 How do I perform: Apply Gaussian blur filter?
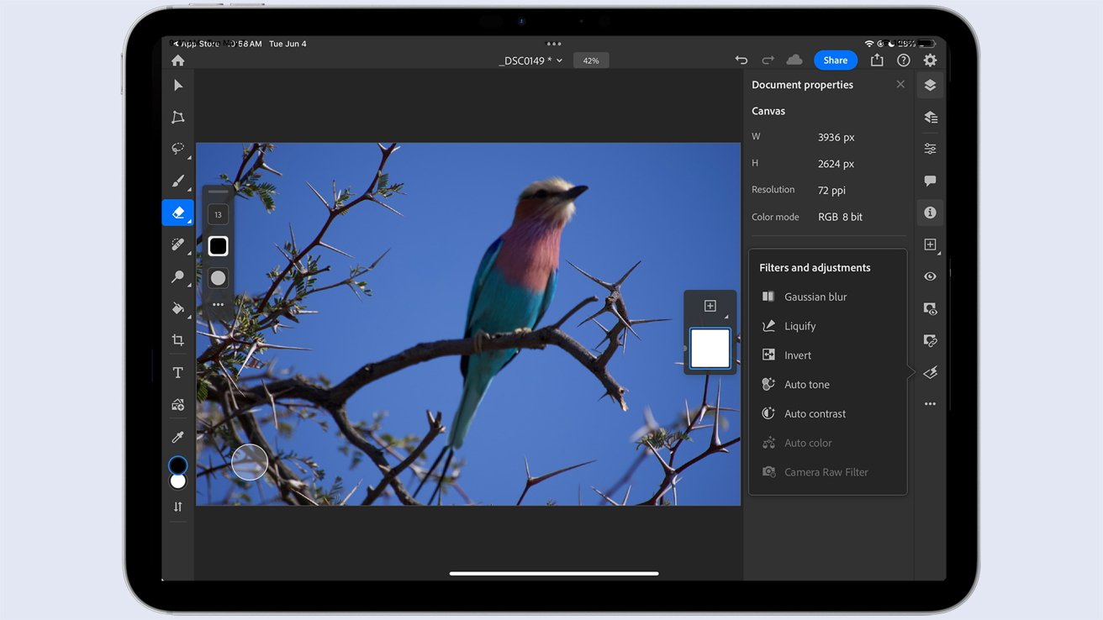(815, 297)
